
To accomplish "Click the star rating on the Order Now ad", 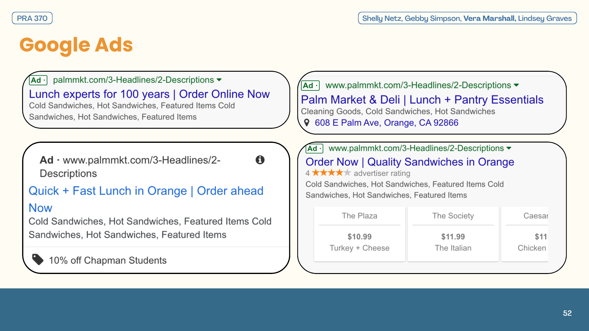I will coord(331,173).
